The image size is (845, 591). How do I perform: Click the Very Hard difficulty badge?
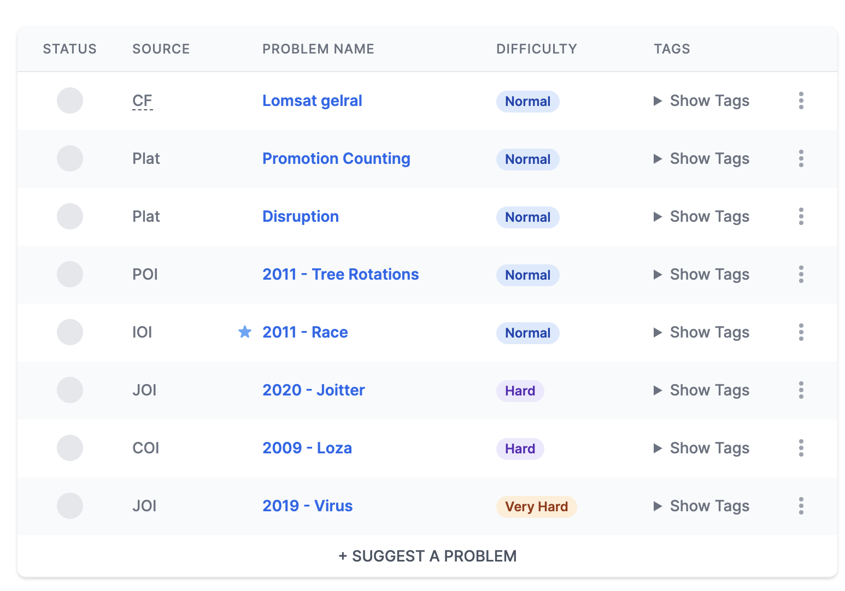[536, 506]
